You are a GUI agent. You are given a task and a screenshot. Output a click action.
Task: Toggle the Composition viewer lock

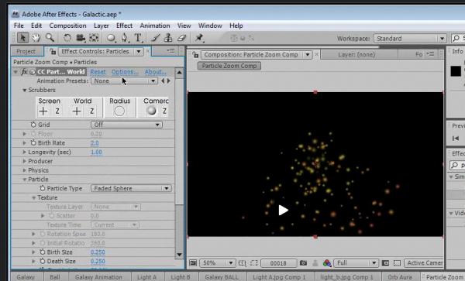tap(195, 54)
